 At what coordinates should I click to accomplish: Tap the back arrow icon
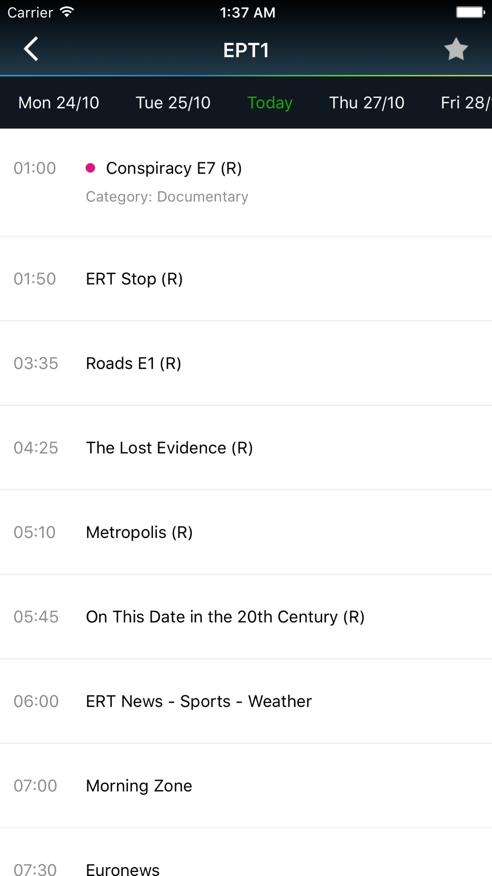31,49
